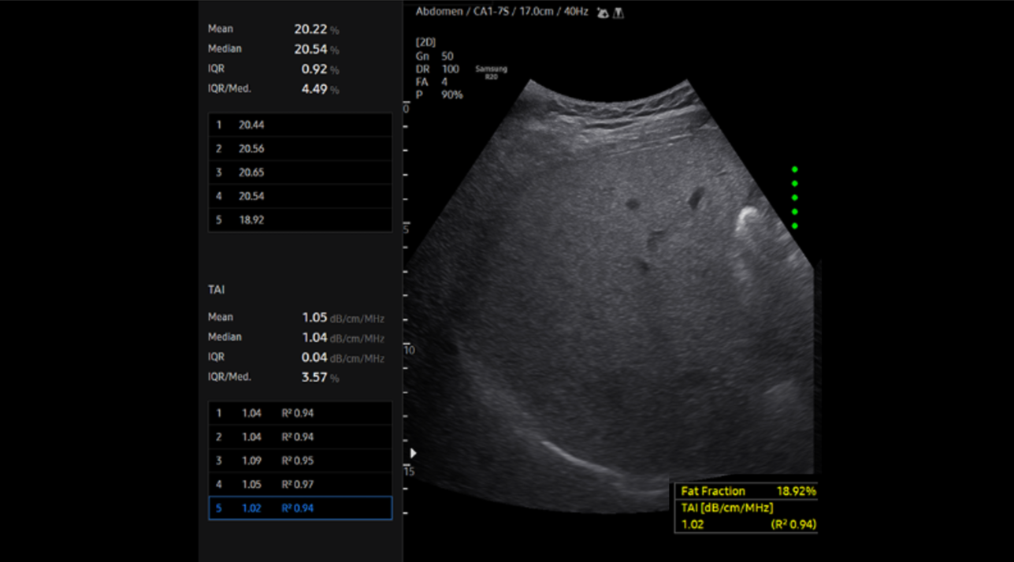Screen dimensions: 1014x562
Task: Click the top green measurement indicator dot
Action: (794, 169)
